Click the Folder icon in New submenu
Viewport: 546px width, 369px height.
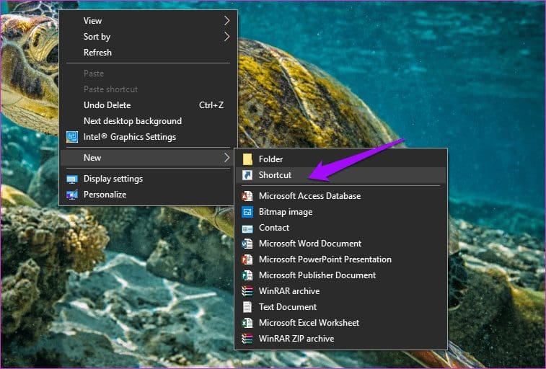pos(247,159)
